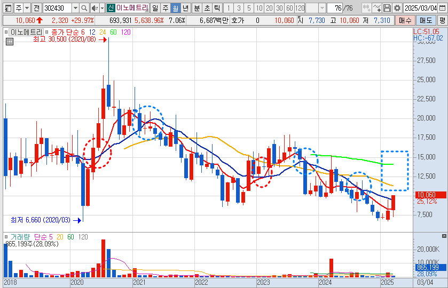Screen dimensions: 448x288
Task: Click the 매수 buy button
Action: [x=405, y=21]
